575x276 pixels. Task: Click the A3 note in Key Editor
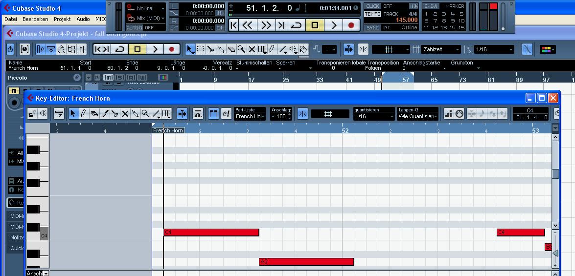(306, 262)
